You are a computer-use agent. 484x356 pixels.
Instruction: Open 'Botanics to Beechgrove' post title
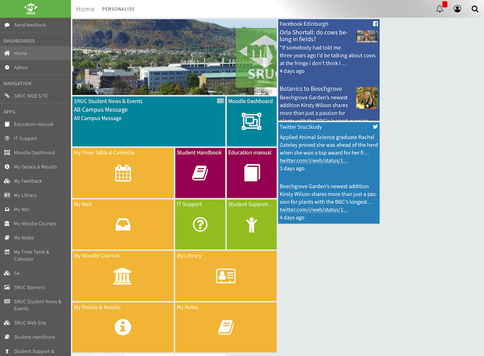click(x=311, y=89)
